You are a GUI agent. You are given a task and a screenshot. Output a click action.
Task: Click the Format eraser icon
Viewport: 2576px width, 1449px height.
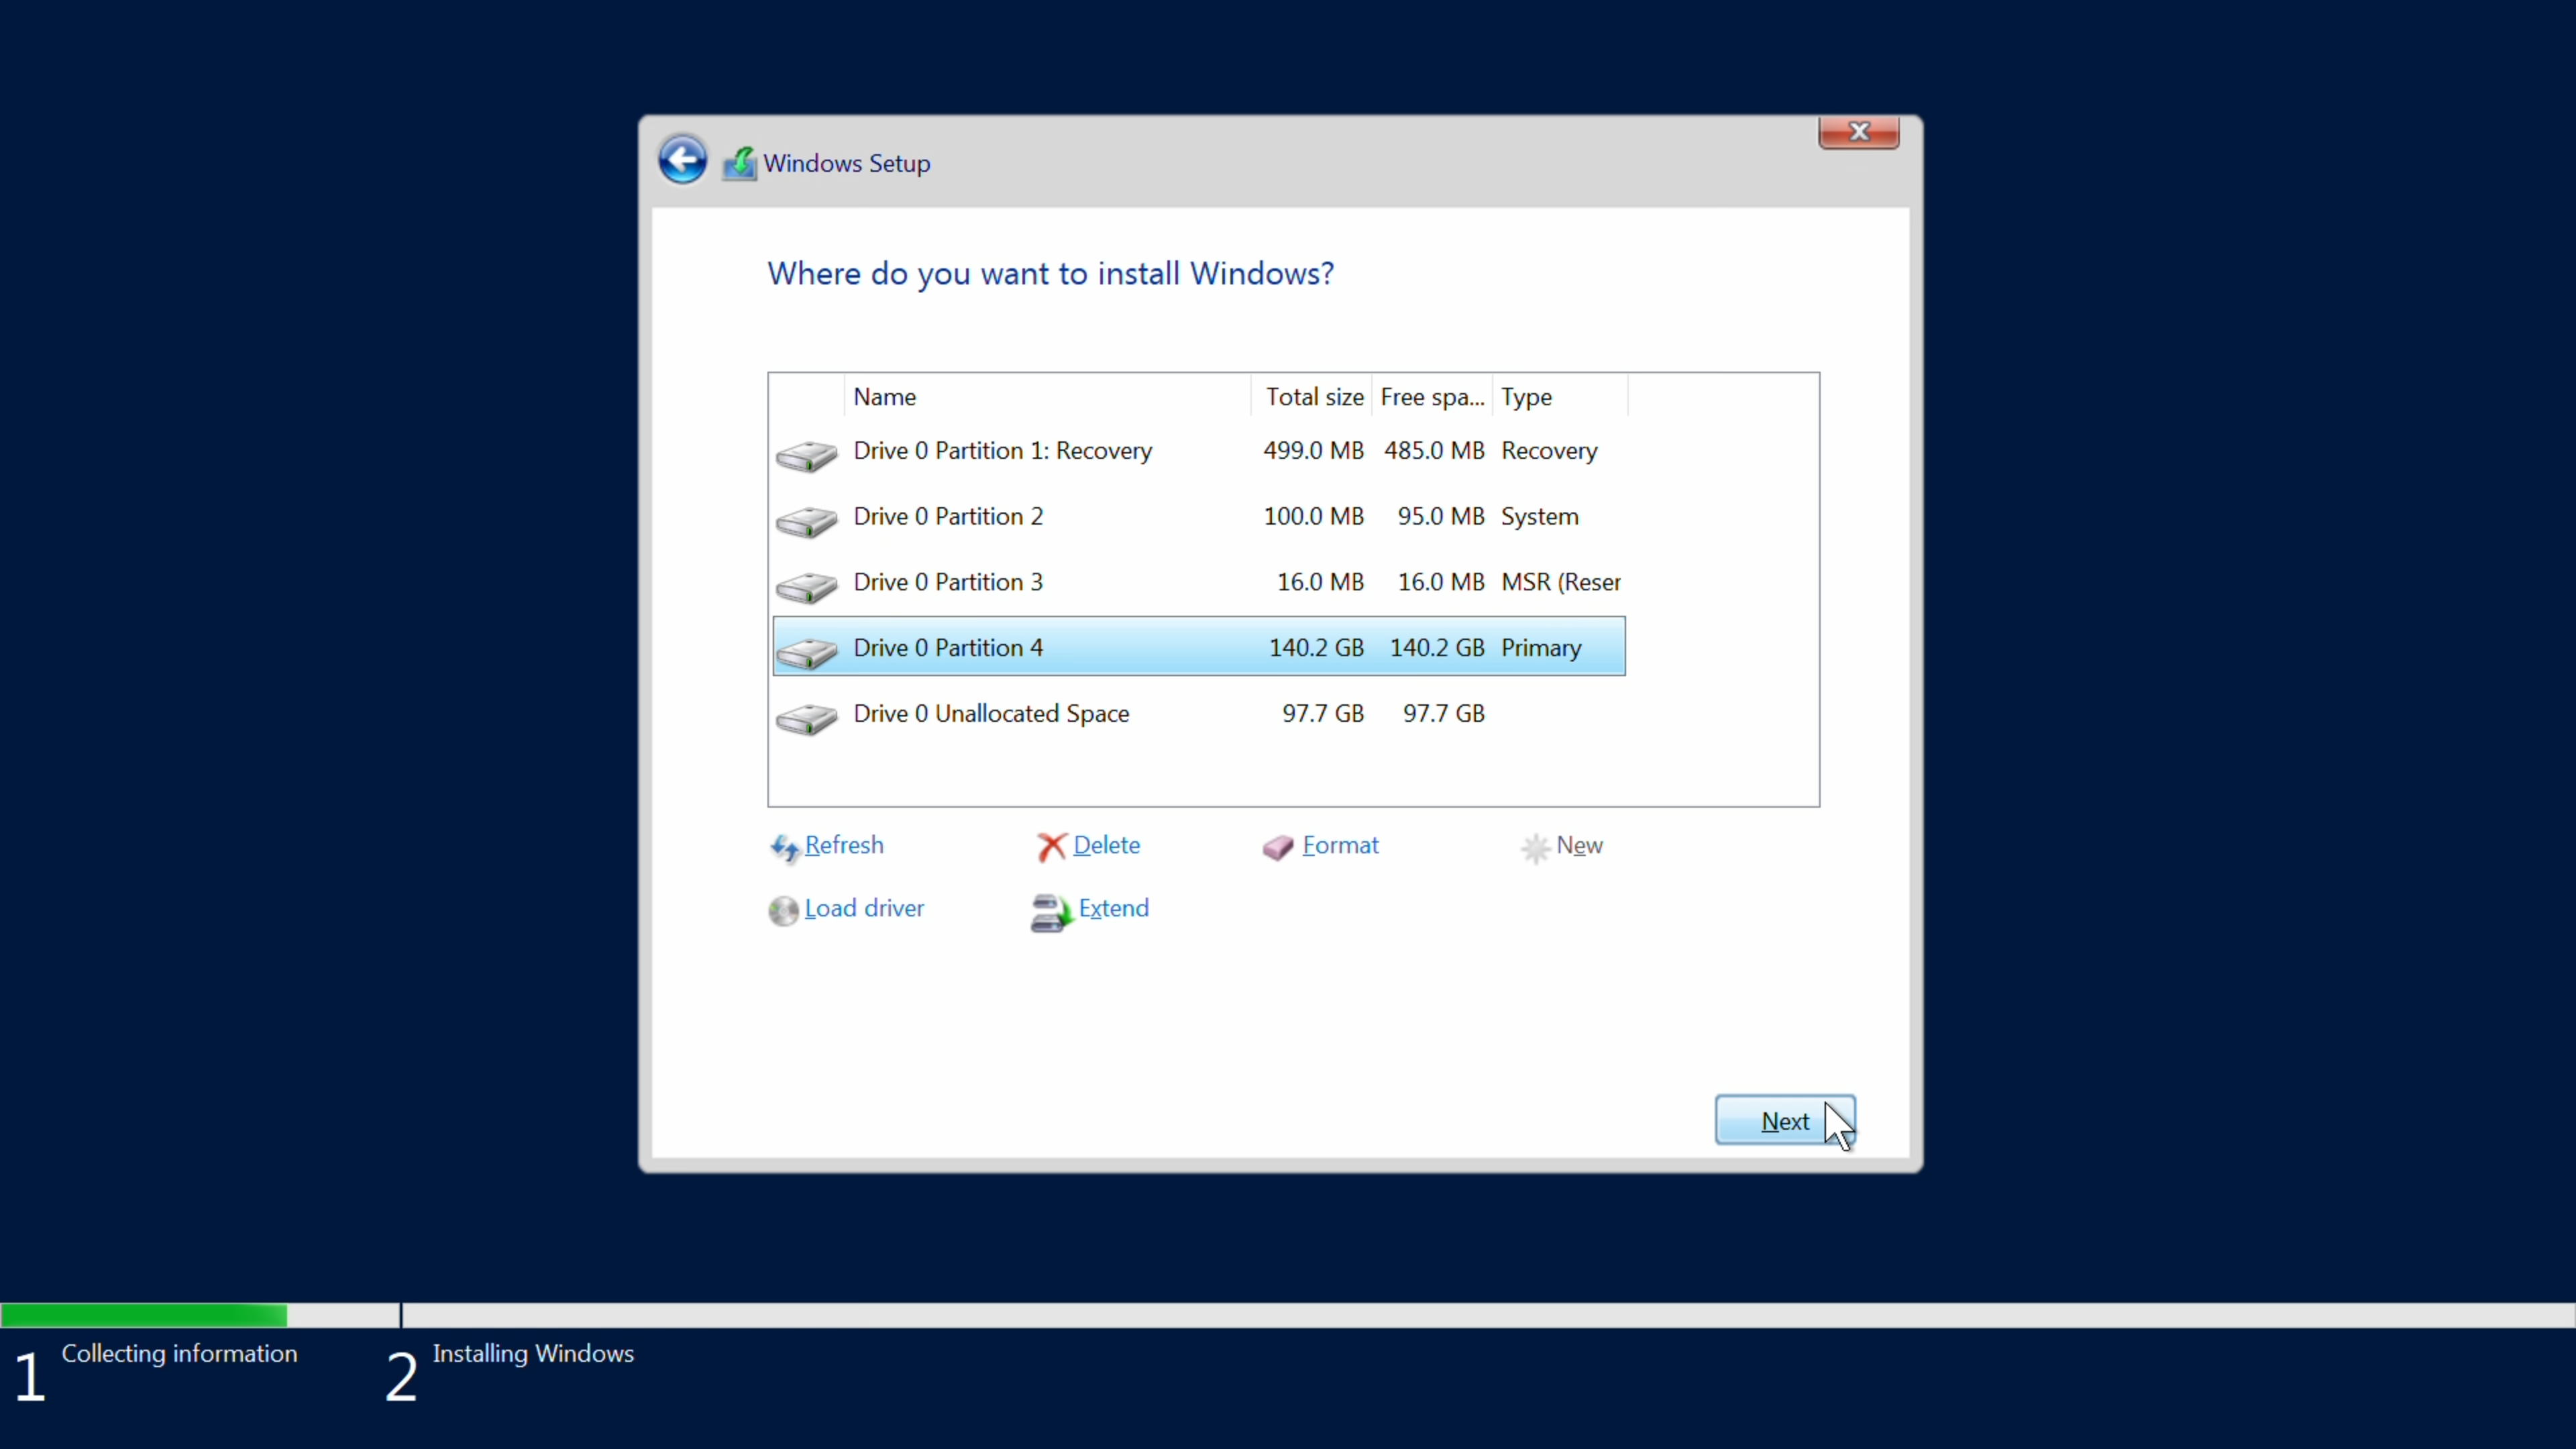pyautogui.click(x=1278, y=847)
